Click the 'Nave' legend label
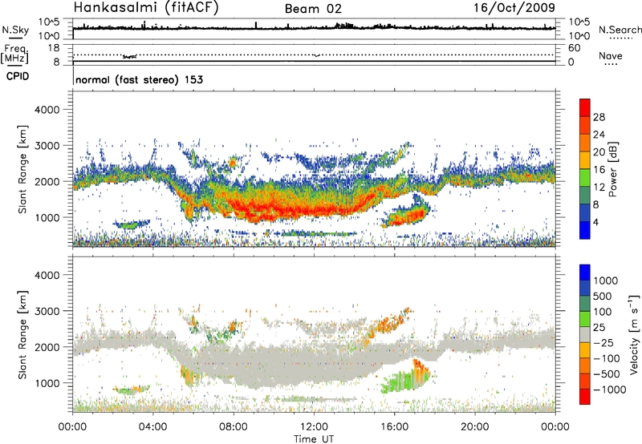Image resolution: width=642 pixels, height=444 pixels. 611,55
